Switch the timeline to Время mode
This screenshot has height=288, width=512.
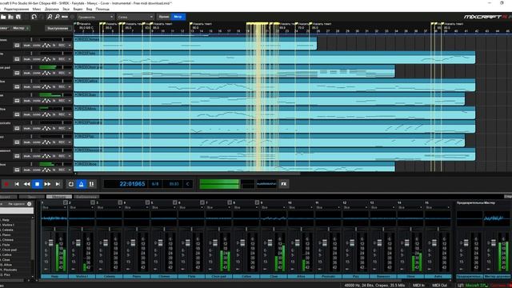pyautogui.click(x=163, y=17)
